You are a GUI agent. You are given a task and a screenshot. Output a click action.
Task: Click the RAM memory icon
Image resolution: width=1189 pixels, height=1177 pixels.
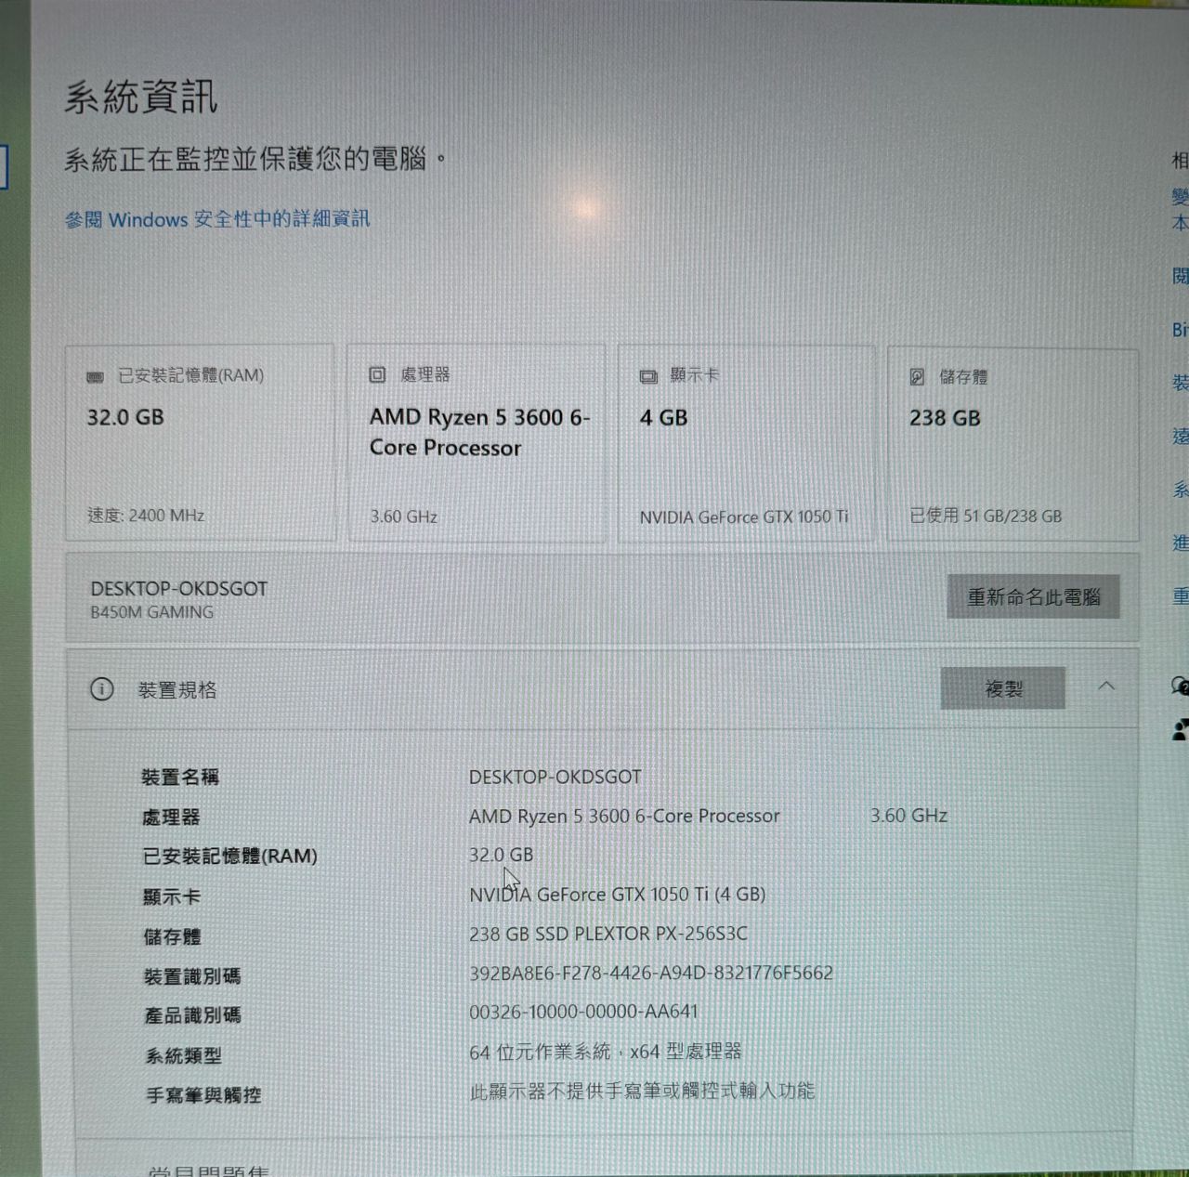tap(95, 376)
